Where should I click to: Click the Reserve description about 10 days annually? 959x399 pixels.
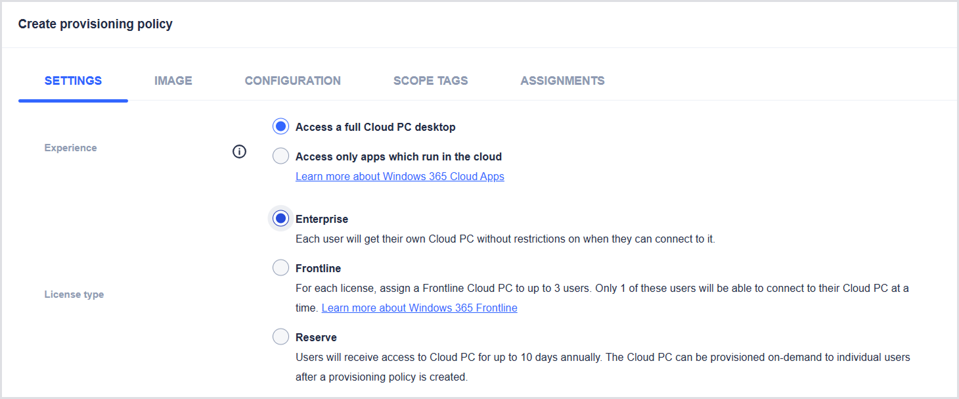pos(602,358)
